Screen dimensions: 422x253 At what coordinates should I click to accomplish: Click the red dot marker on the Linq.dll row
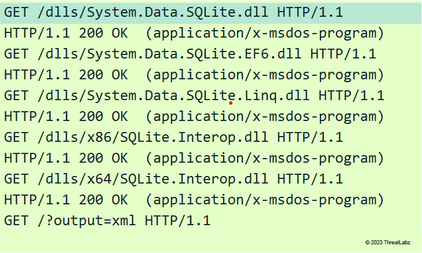[231, 103]
